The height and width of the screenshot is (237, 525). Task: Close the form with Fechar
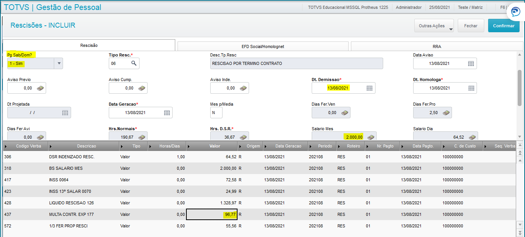[471, 26]
